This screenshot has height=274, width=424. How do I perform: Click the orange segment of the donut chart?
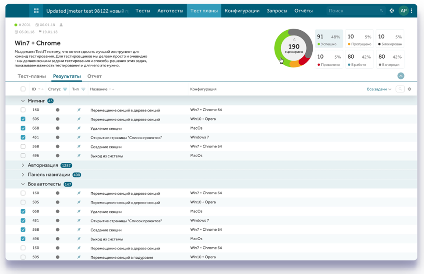[x=295, y=64]
